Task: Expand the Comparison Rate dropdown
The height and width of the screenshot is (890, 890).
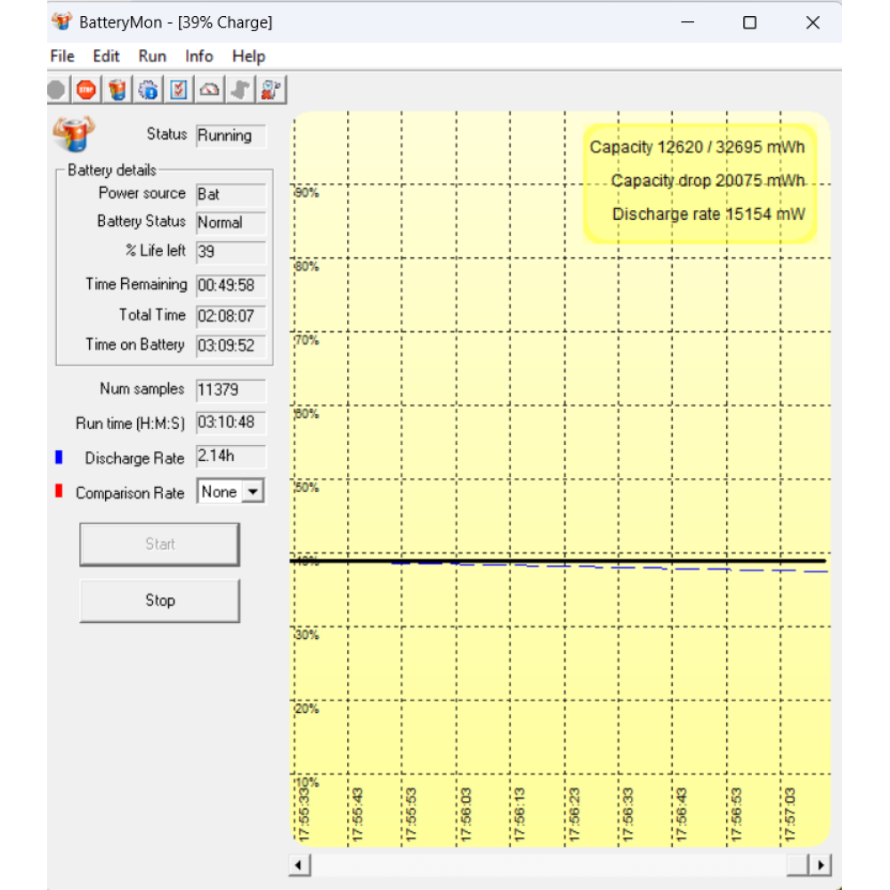Action: [254, 491]
